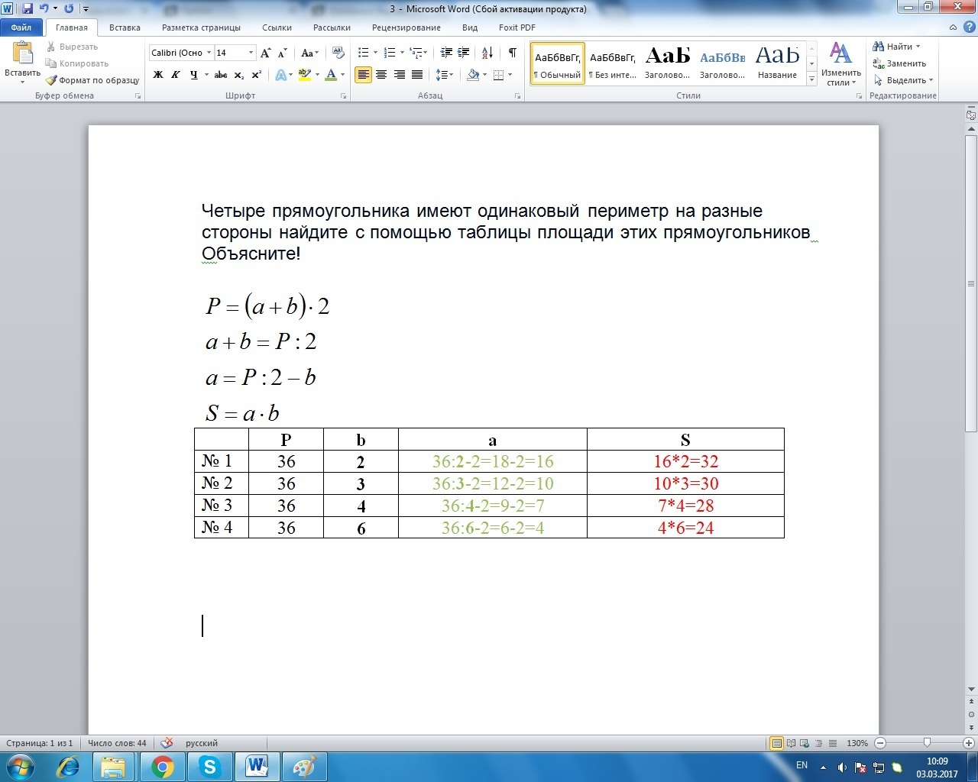Click the Format Painter brush icon
The height and width of the screenshot is (782, 978).
[x=52, y=80]
